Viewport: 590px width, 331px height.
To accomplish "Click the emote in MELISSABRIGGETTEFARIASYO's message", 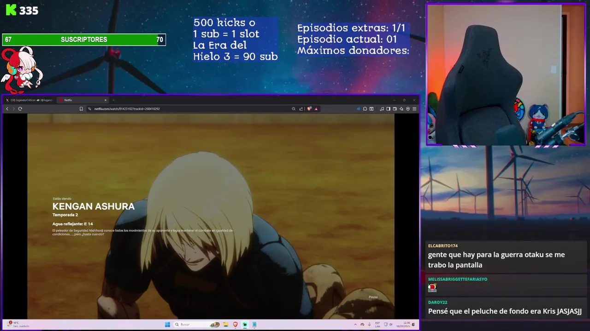I will [432, 288].
